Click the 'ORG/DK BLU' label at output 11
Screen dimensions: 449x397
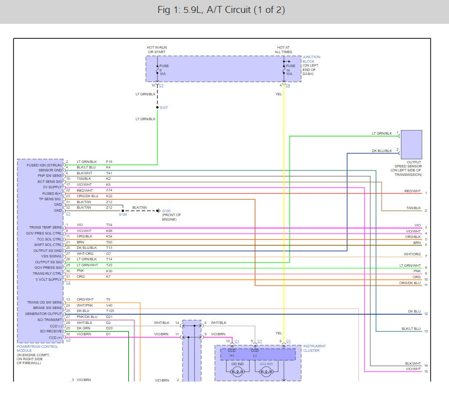click(410, 283)
